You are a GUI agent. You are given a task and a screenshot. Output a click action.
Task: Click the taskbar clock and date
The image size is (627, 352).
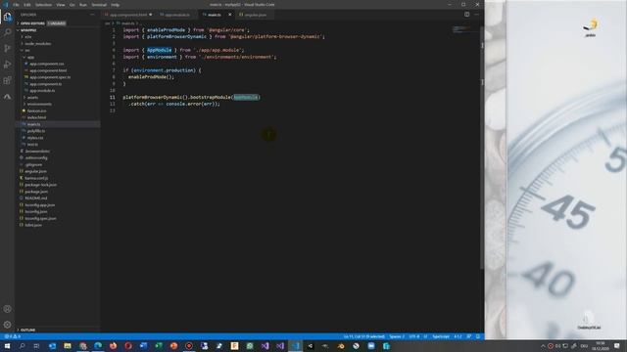tap(600, 346)
